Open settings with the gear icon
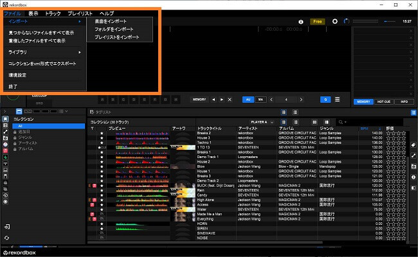 [335, 21]
